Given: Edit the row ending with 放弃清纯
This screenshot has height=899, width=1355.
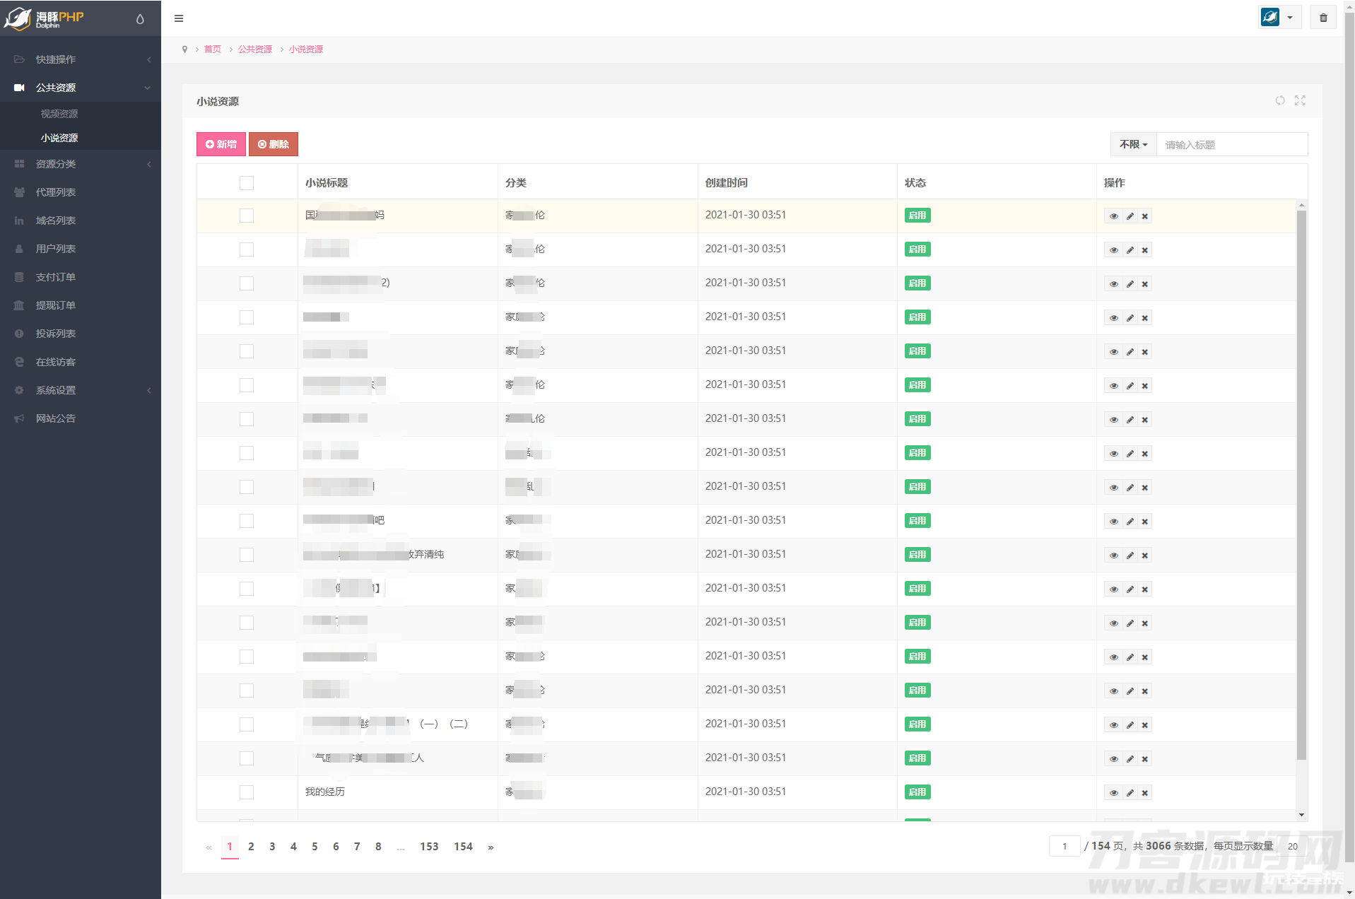Looking at the screenshot, I should pyautogui.click(x=1130, y=556).
